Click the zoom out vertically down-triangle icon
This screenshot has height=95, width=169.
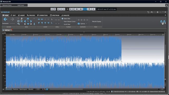point(28,24)
